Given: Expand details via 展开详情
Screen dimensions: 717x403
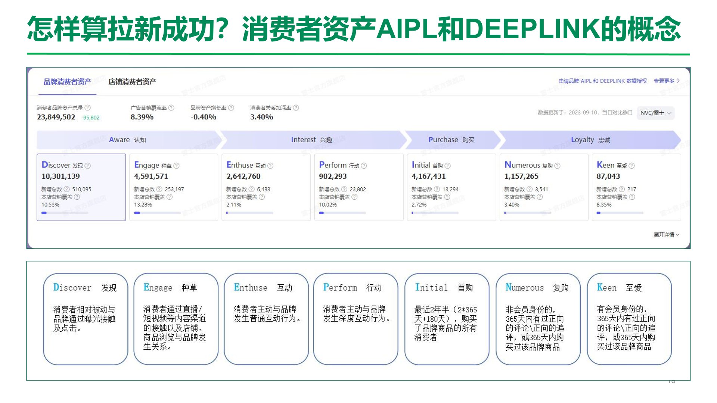Looking at the screenshot, I should coord(666,235).
